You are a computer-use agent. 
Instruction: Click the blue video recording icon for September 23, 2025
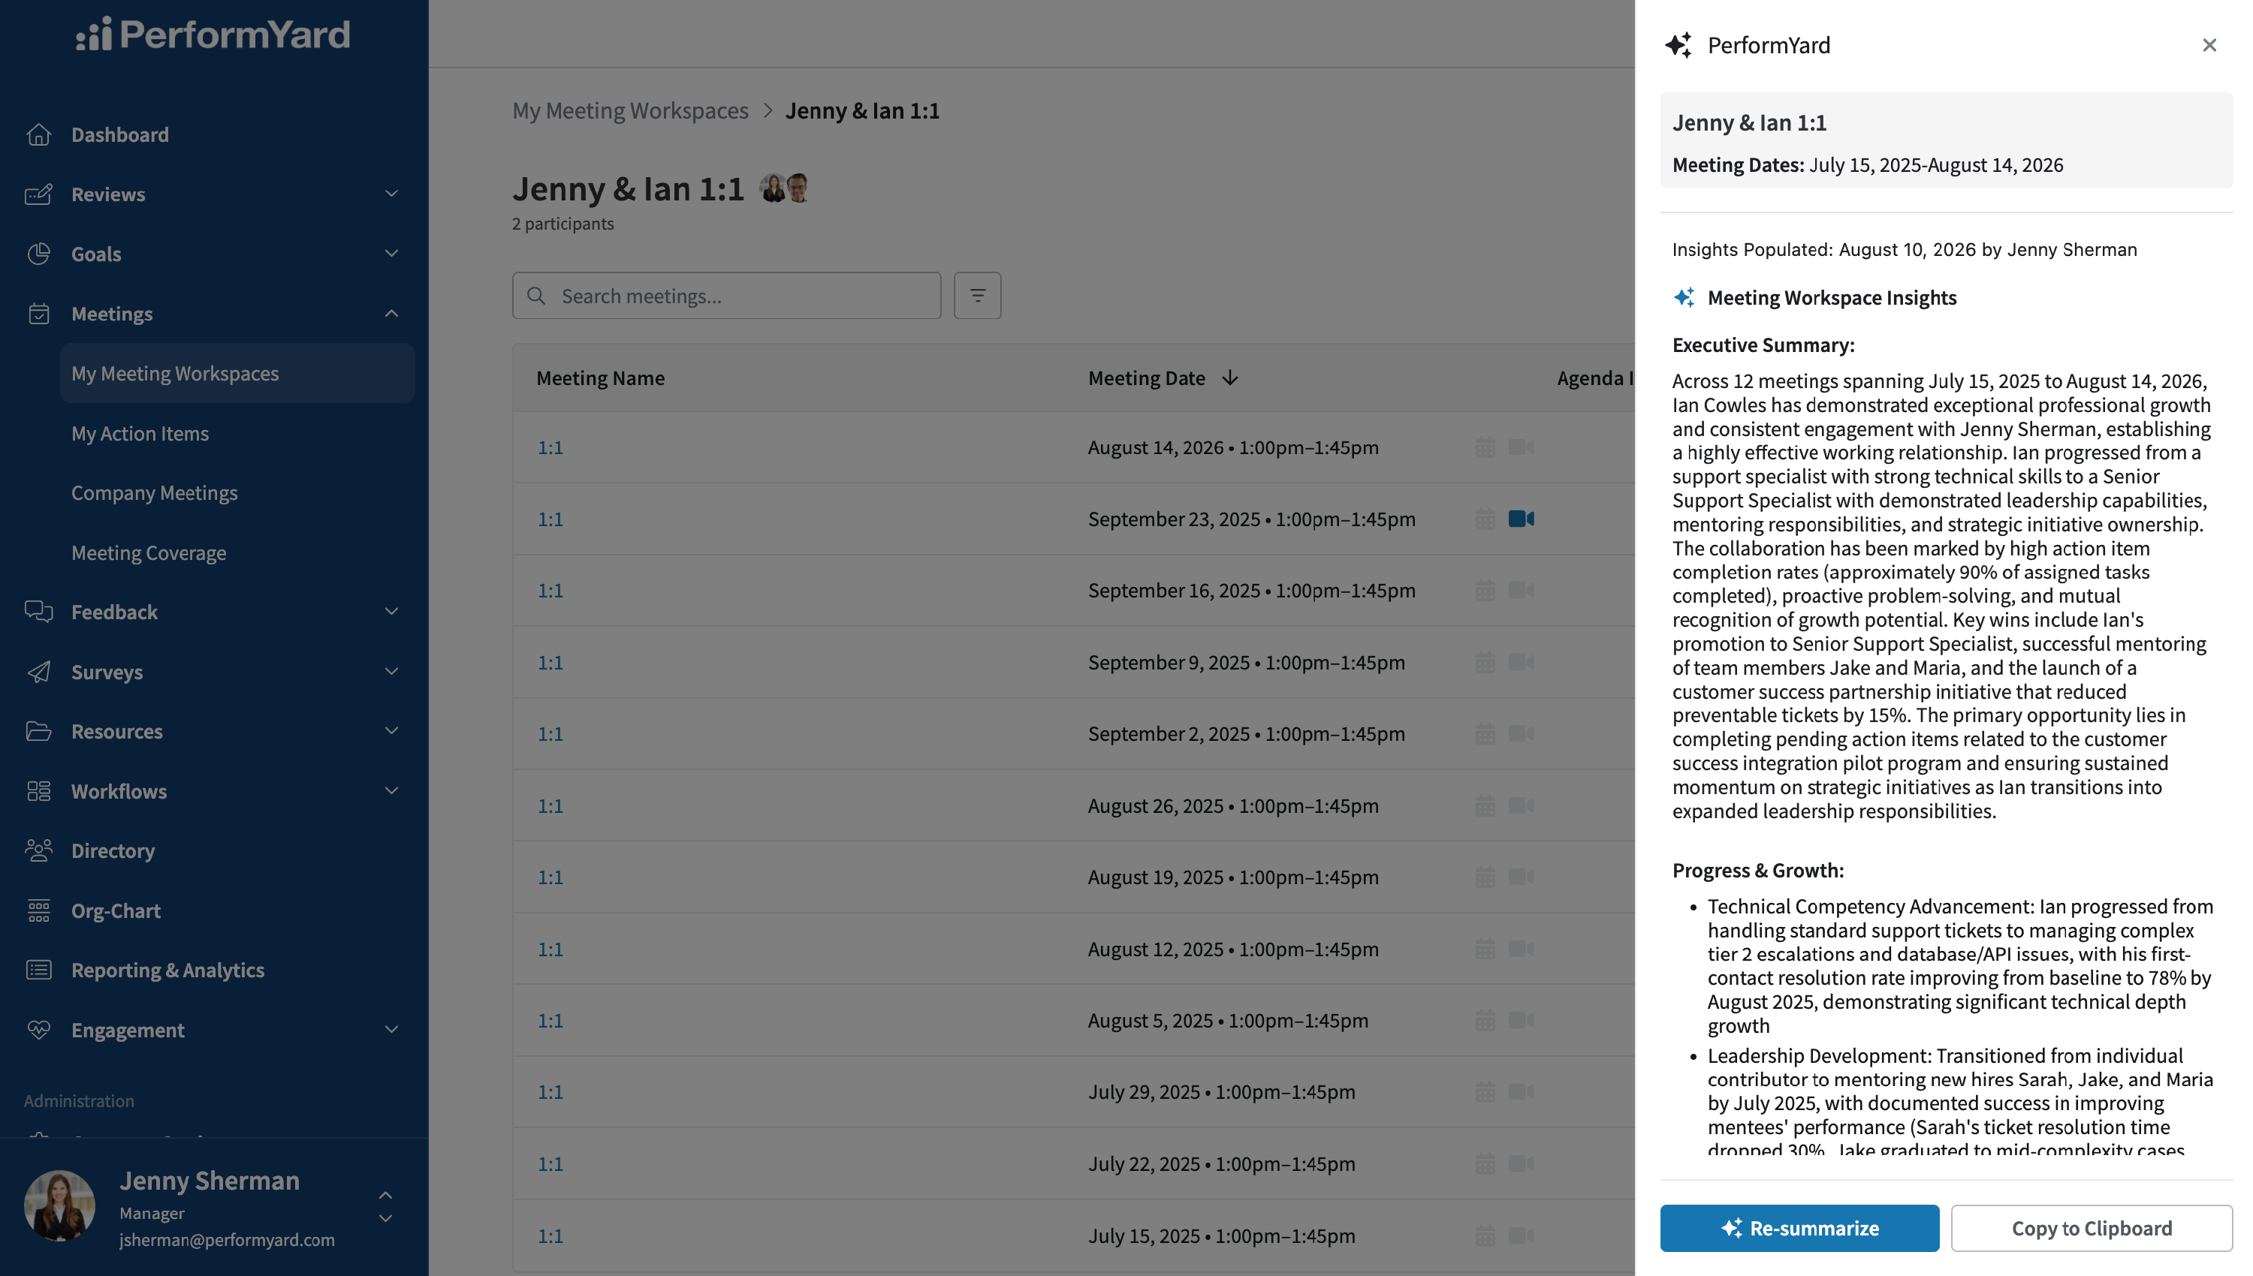coord(1521,519)
